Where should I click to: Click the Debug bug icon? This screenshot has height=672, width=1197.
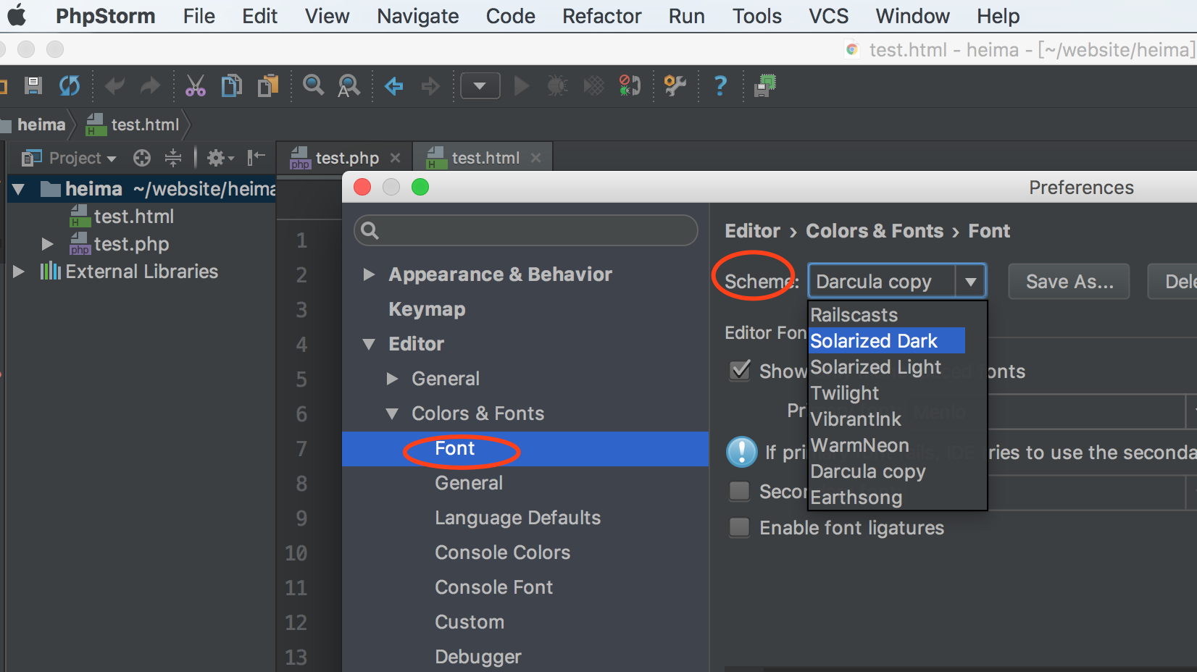click(557, 86)
